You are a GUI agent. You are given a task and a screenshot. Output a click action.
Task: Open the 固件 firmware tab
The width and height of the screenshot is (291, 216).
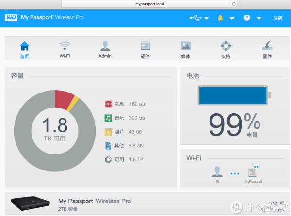tap(267, 49)
